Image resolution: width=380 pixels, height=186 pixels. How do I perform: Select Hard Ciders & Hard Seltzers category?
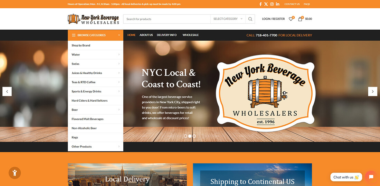pos(95,101)
